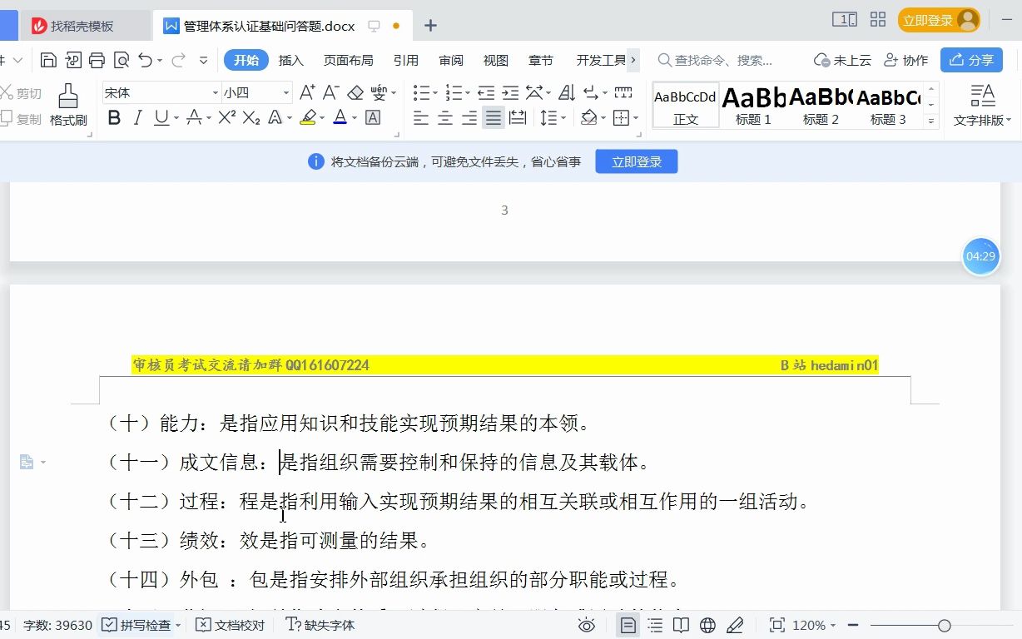Click the cloud upload status icon 未上云
The width and height of the screenshot is (1022, 639).
[844, 60]
